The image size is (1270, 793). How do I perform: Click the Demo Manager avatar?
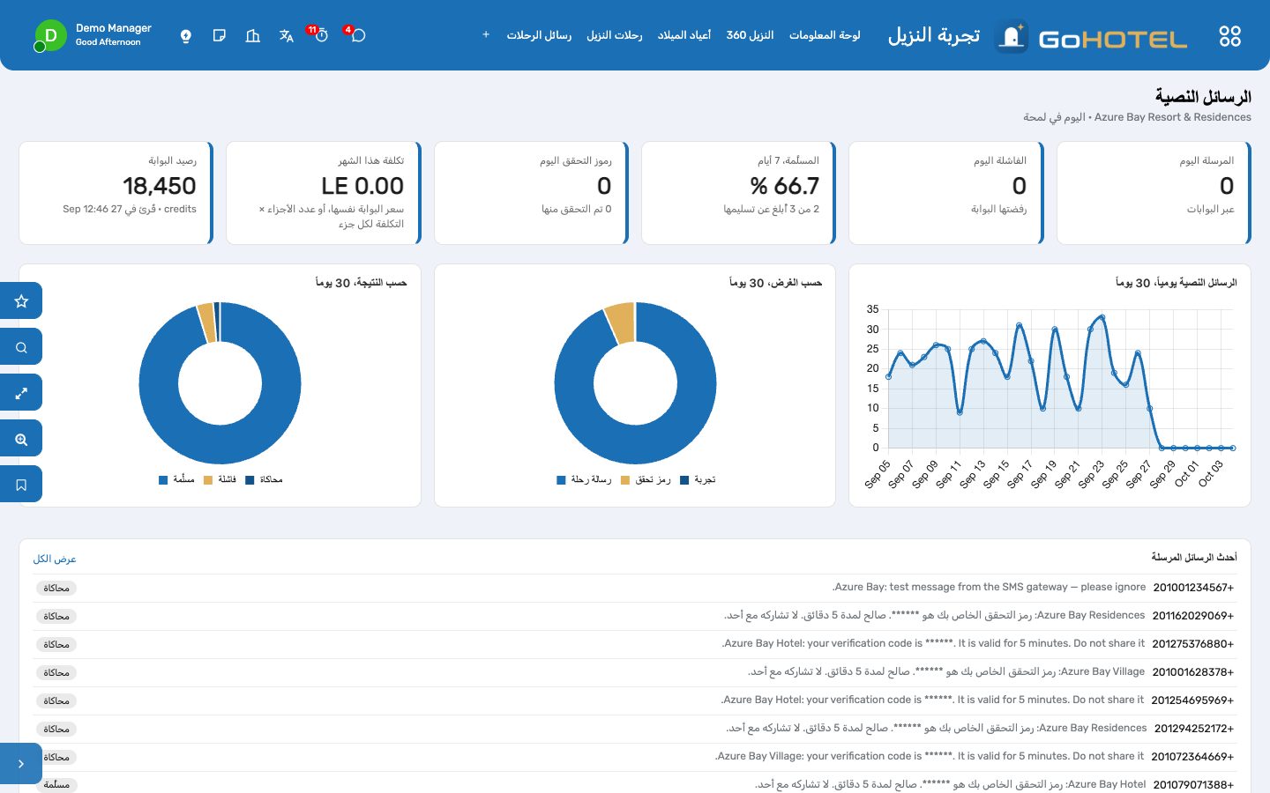tap(50, 35)
